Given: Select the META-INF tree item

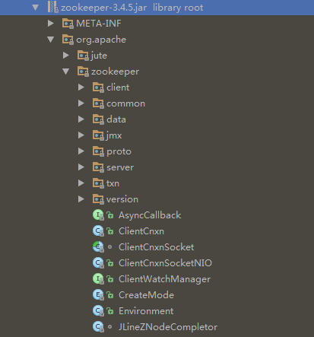Looking at the screenshot, I should click(99, 24).
